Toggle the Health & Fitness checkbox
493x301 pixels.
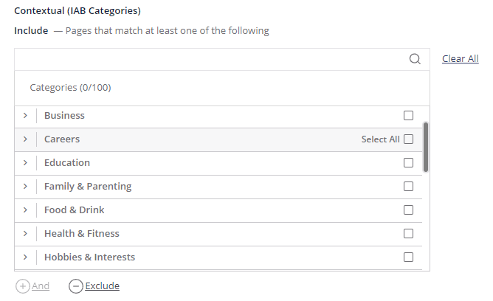408,233
